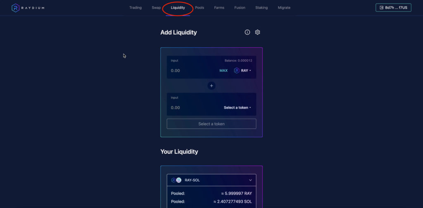Navigate to the Staking tab
The height and width of the screenshot is (208, 423).
pyautogui.click(x=261, y=8)
